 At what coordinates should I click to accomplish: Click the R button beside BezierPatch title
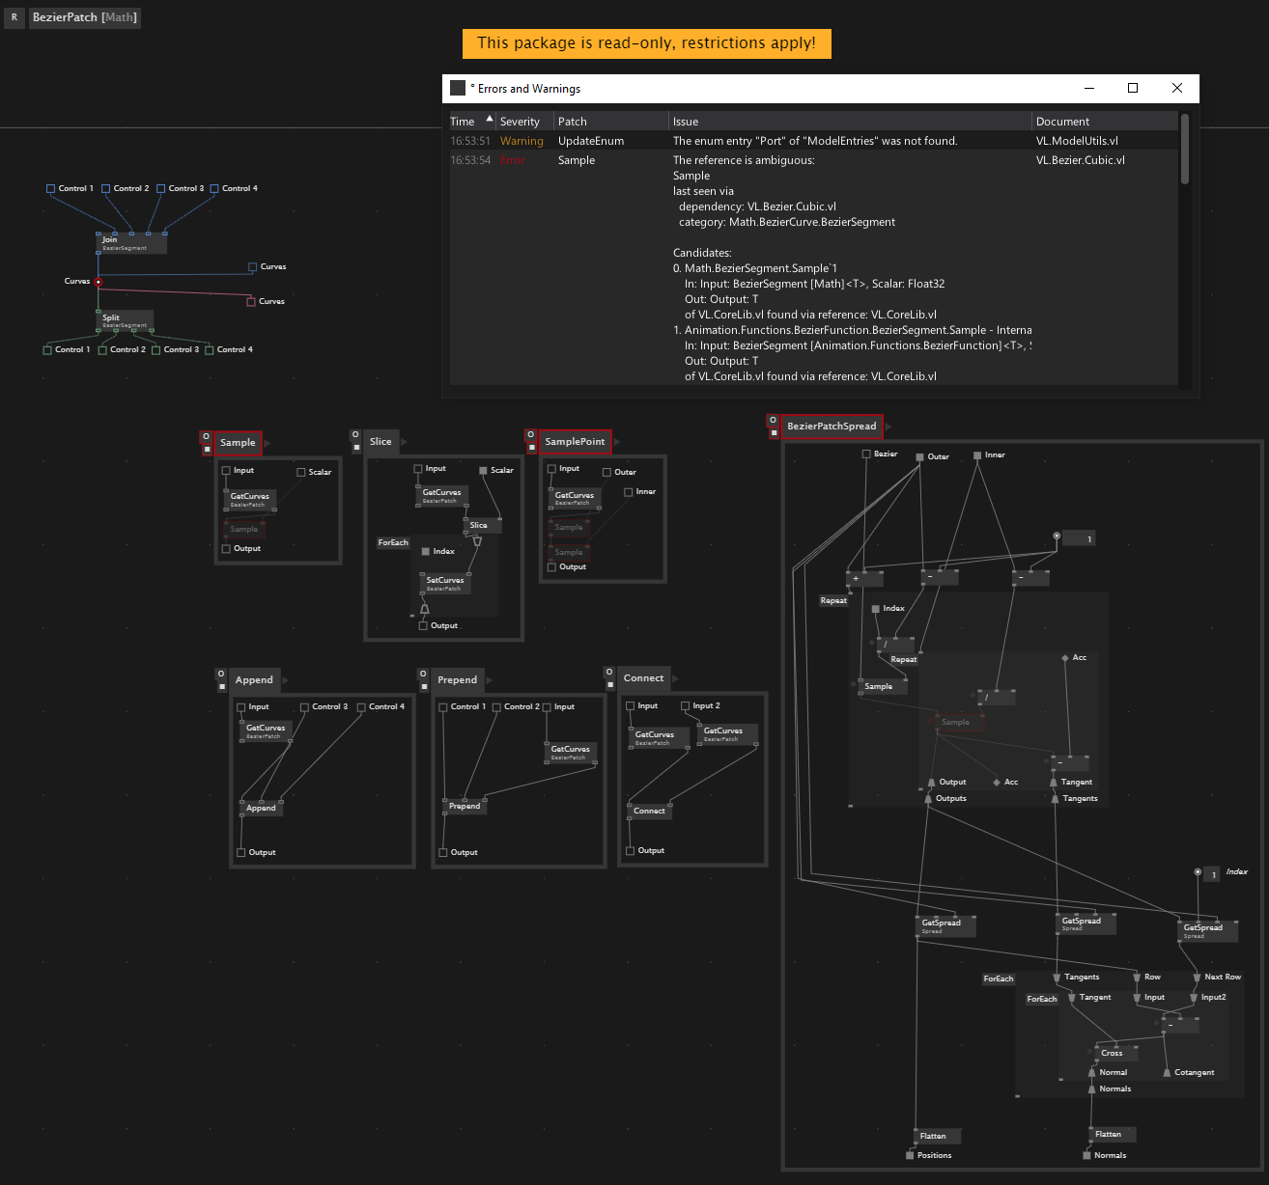click(x=14, y=17)
